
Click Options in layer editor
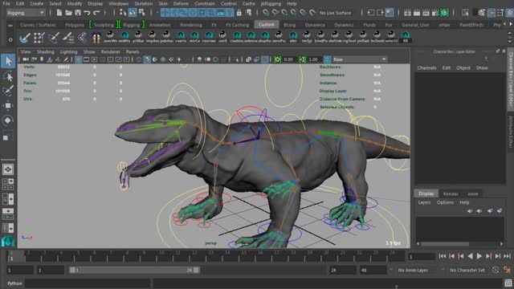click(x=445, y=202)
